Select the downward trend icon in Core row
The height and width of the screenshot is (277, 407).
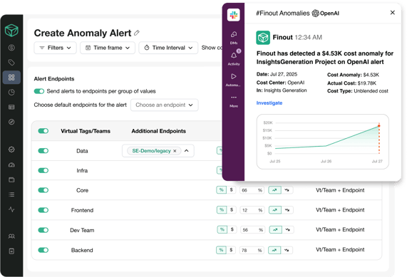click(287, 190)
